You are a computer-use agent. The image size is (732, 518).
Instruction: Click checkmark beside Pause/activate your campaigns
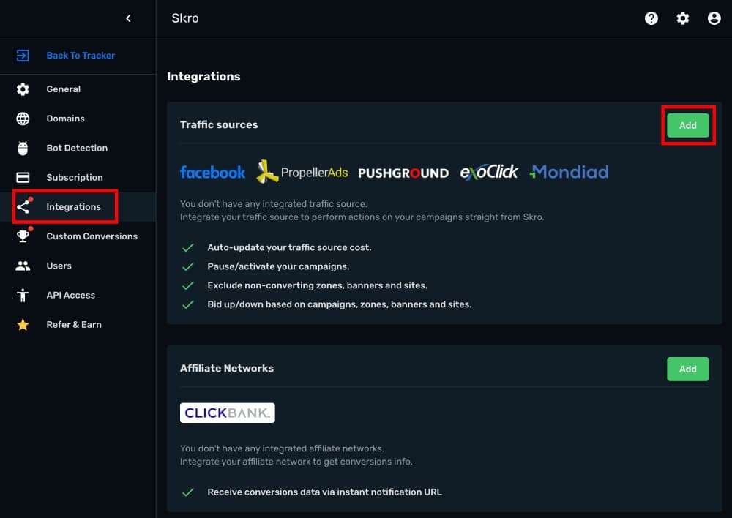tap(187, 266)
